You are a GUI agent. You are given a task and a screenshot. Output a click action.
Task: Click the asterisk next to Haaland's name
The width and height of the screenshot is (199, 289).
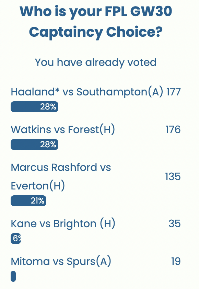pyautogui.click(x=57, y=90)
